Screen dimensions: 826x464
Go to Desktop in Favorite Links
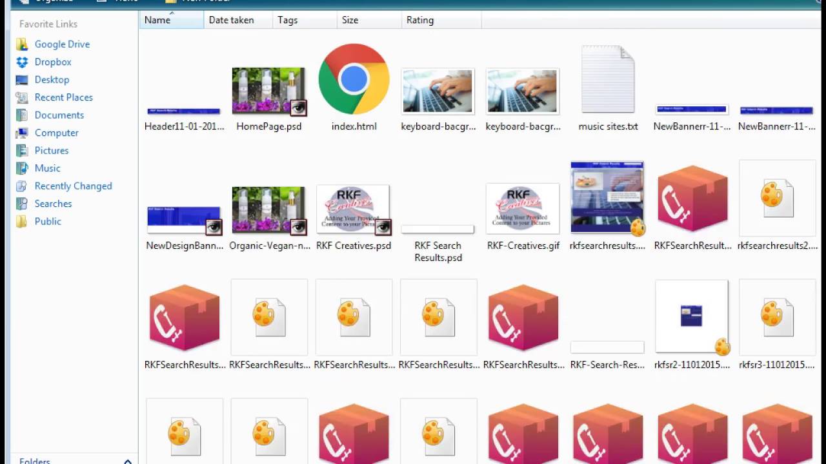52,79
